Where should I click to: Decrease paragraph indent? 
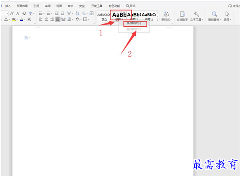click(x=57, y=14)
